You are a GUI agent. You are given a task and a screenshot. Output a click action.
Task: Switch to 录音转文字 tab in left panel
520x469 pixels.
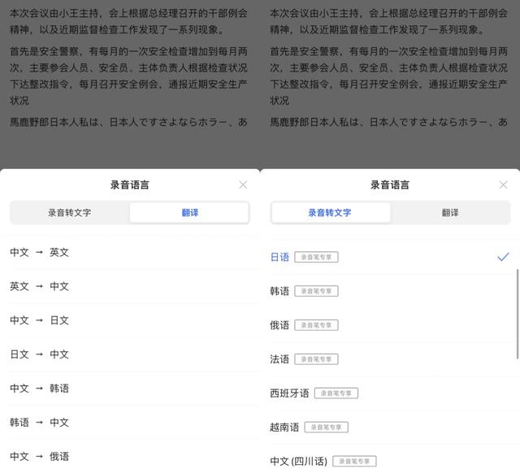point(70,213)
